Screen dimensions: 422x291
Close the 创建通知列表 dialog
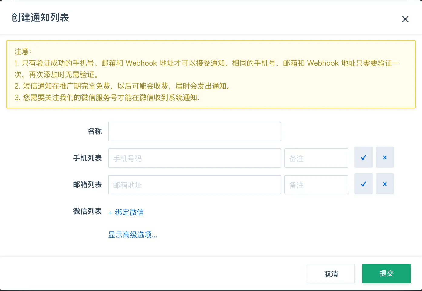click(405, 19)
